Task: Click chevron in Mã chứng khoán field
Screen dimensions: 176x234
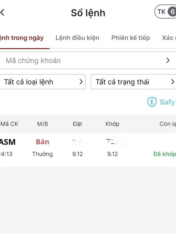Action: tap(168, 61)
